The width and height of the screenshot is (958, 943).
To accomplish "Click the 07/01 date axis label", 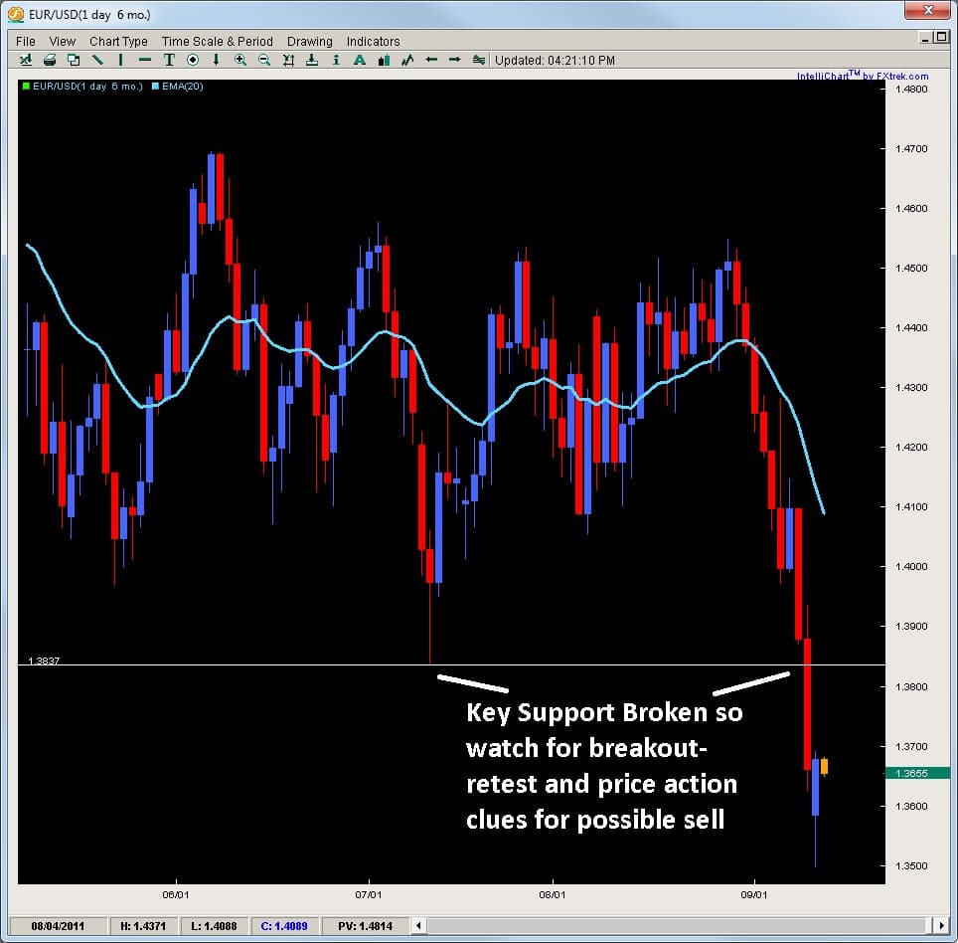I will [369, 894].
